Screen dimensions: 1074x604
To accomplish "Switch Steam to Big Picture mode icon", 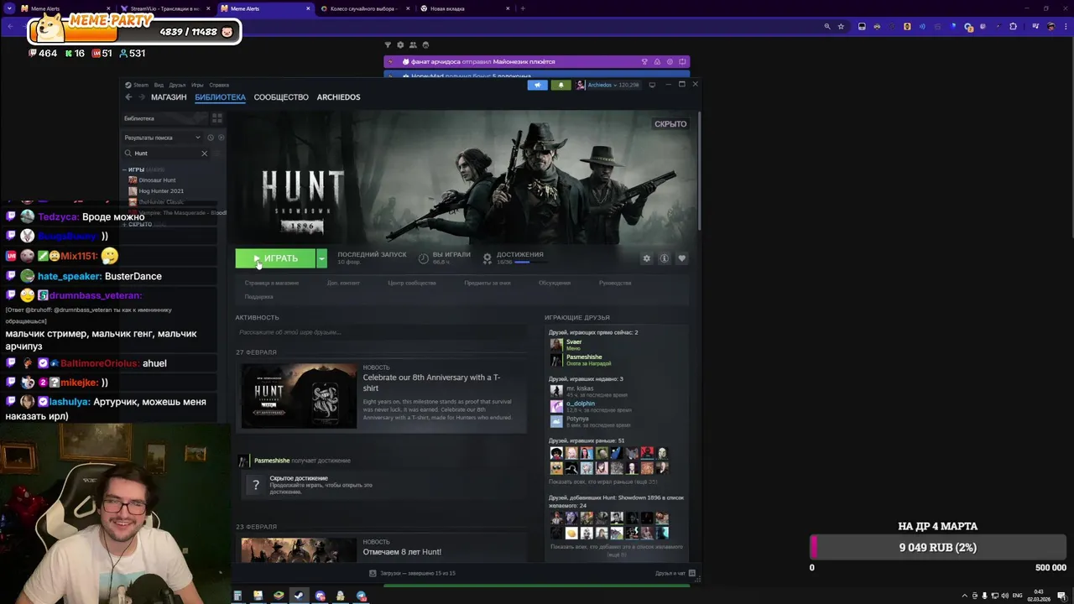I will click(652, 85).
